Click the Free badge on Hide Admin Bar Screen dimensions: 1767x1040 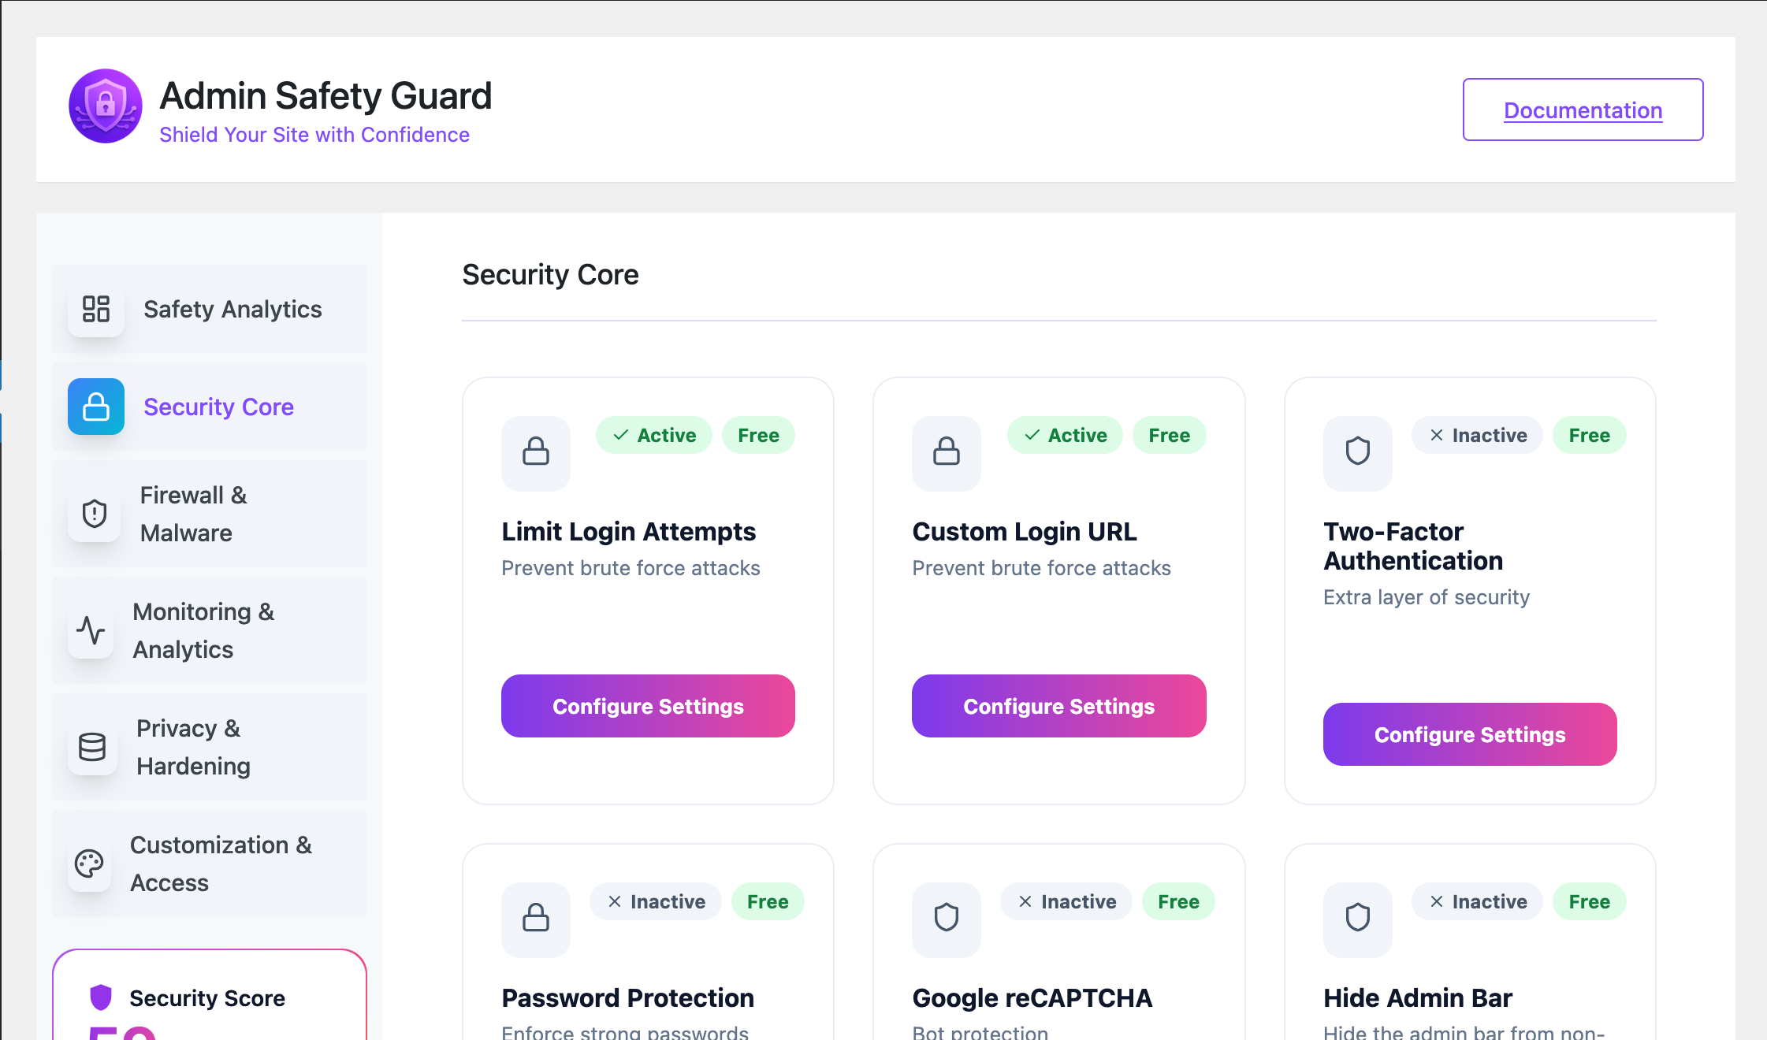coord(1589,901)
